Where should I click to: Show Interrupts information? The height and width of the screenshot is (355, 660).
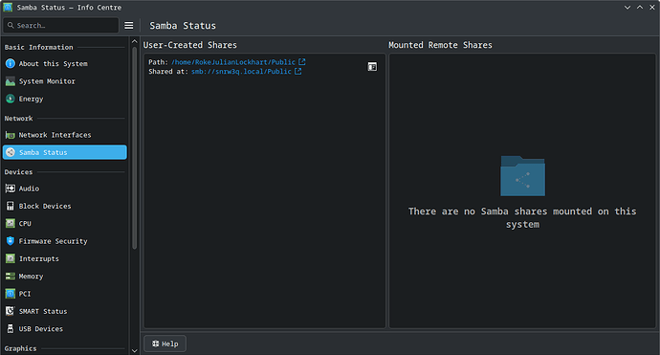coord(65,258)
